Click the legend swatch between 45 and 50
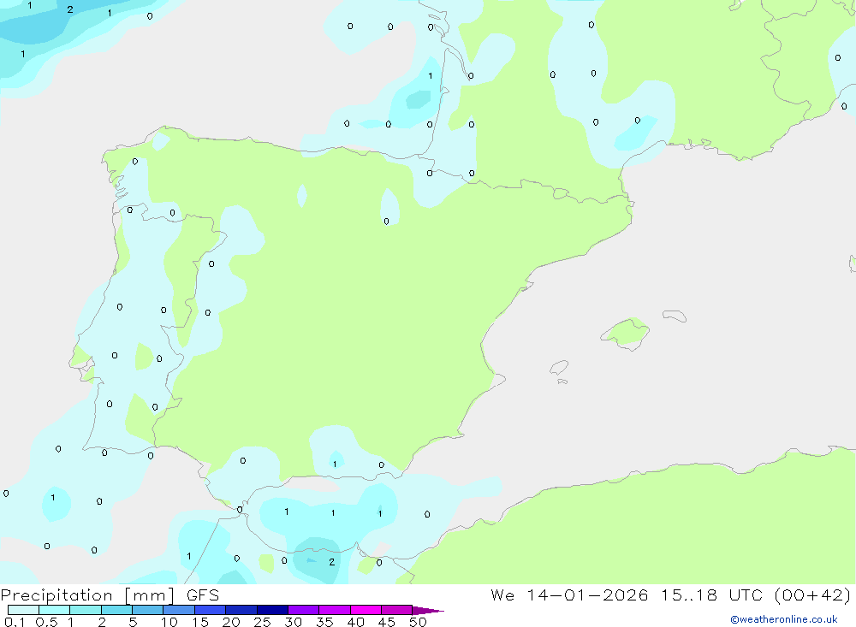This screenshot has height=627, width=856. point(397,610)
